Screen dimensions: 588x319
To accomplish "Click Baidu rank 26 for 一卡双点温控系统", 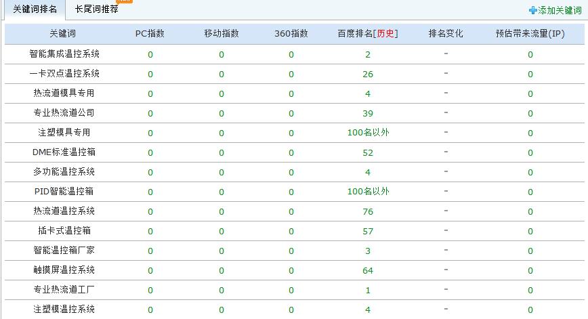I will [x=368, y=75].
